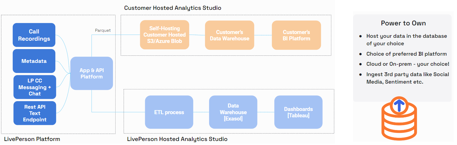Click the LivePerson Platform caption
The image size is (457, 145).
click(32, 139)
